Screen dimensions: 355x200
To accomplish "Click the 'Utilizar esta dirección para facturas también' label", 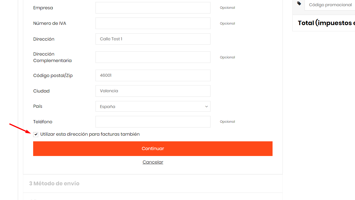I will (x=90, y=134).
